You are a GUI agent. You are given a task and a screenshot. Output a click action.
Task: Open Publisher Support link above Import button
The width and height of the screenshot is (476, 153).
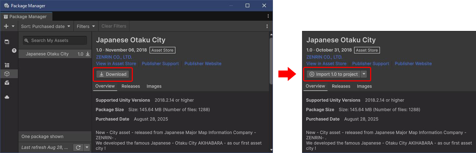371,64
